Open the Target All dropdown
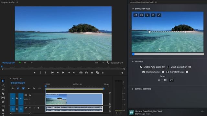Viewport: 207px width, 116px height. 160,80
